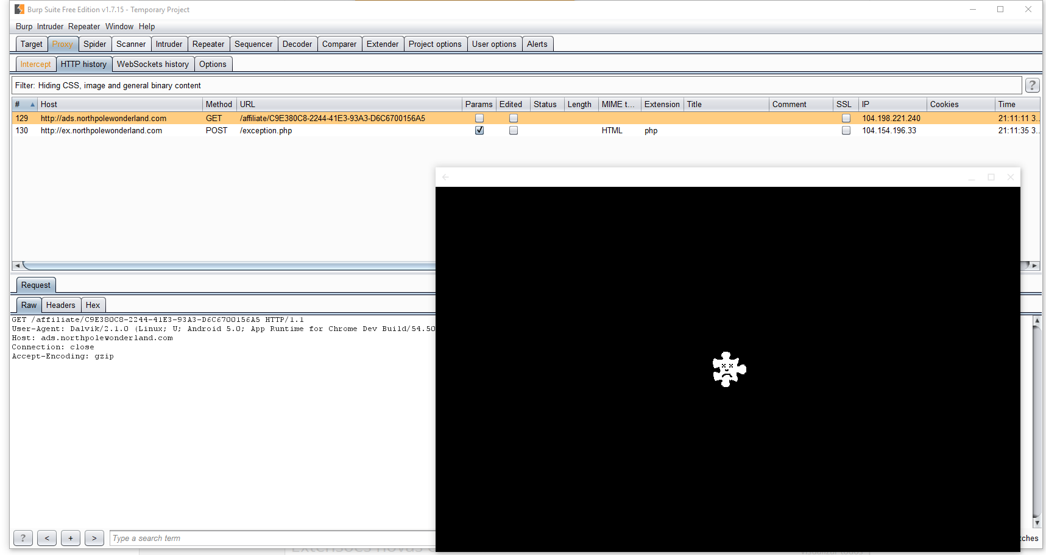Go to next search match with the > button

click(x=94, y=538)
